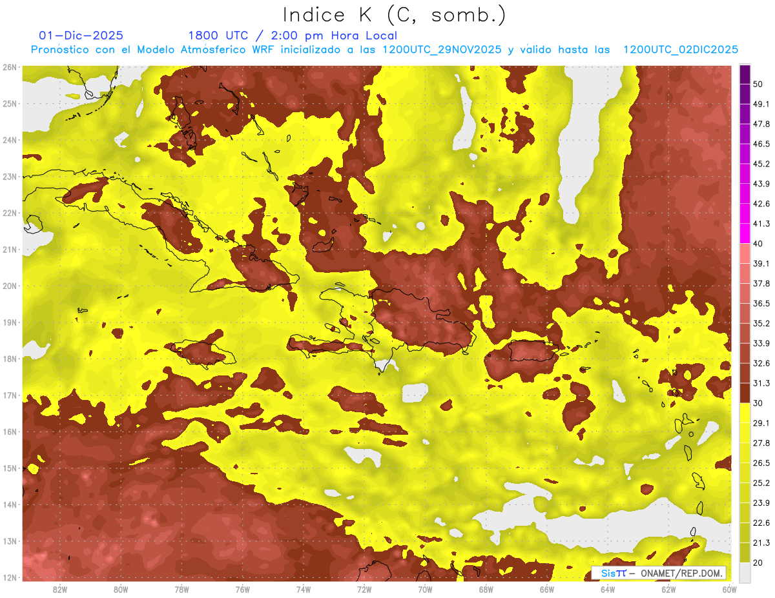Pick the bright yellow swatch between 29.1 and 30
The image size is (775, 598).
(x=745, y=413)
